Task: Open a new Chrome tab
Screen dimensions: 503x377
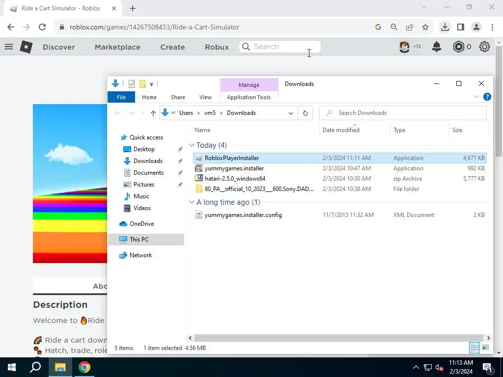Action: click(133, 9)
